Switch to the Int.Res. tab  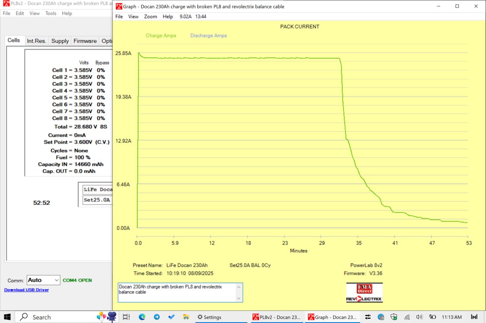pyautogui.click(x=36, y=41)
